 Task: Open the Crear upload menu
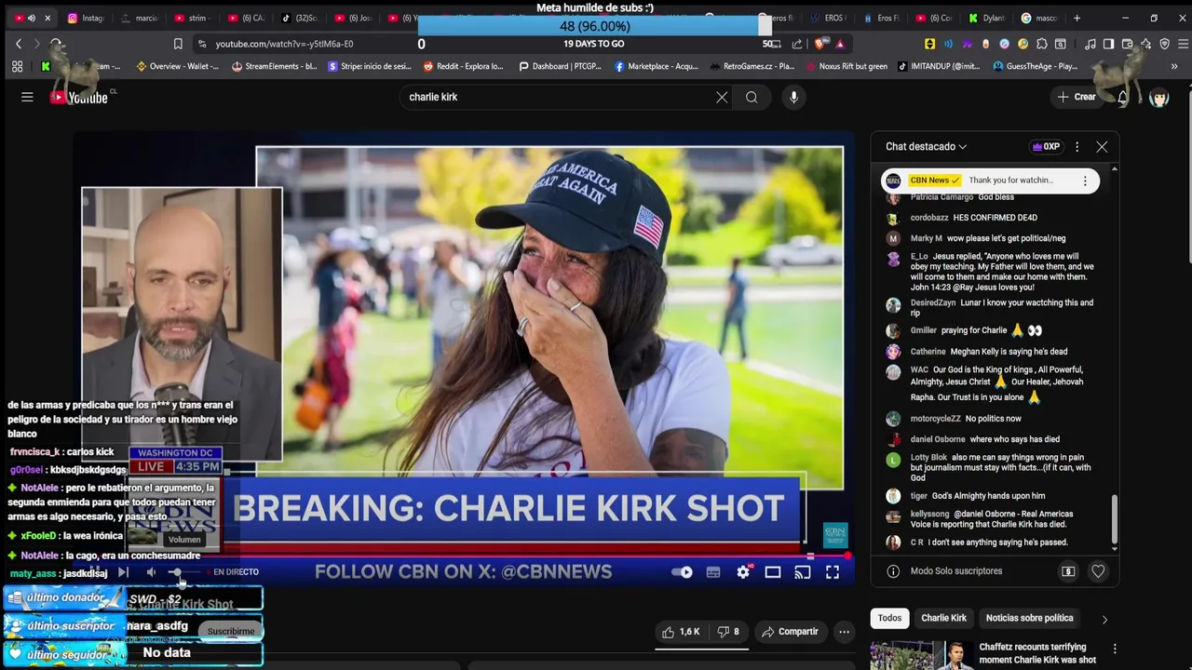[x=1077, y=97]
